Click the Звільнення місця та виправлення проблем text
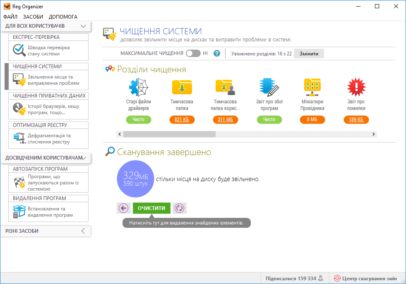The image size is (406, 284). click(x=54, y=80)
